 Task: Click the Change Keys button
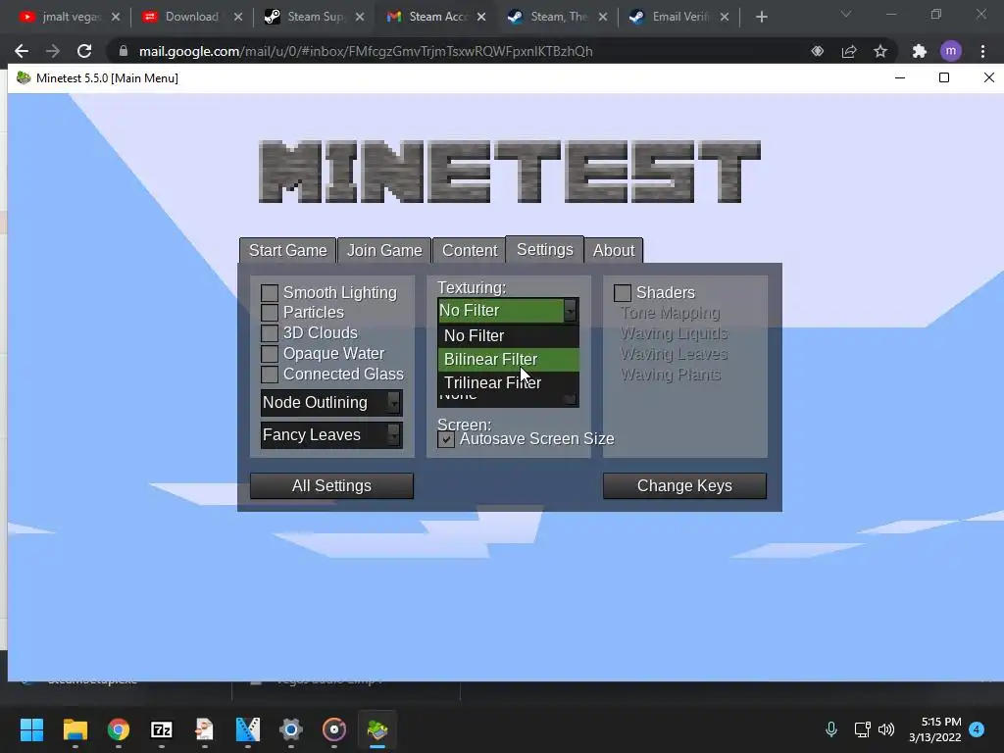pyautogui.click(x=684, y=486)
